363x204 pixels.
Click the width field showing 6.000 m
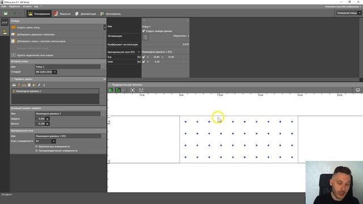[42, 119]
